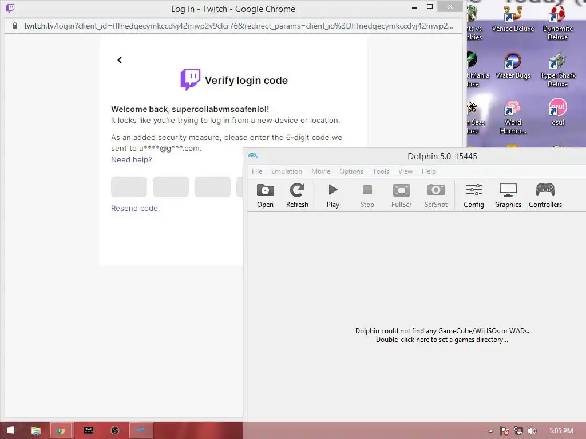Viewport: 586px width, 439px height.
Task: Open the Graphics settings in Dolphin
Action: point(508,195)
